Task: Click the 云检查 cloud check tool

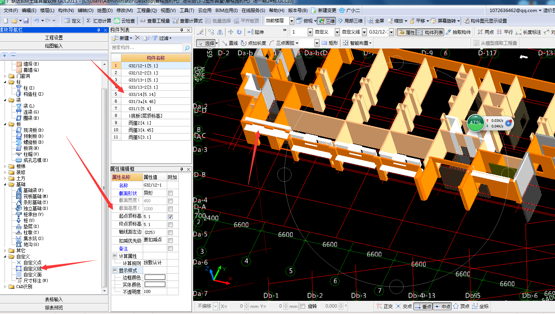Action: pyautogui.click(x=124, y=21)
